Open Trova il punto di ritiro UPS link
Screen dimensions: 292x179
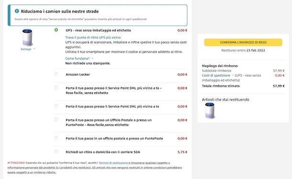pos(93,37)
